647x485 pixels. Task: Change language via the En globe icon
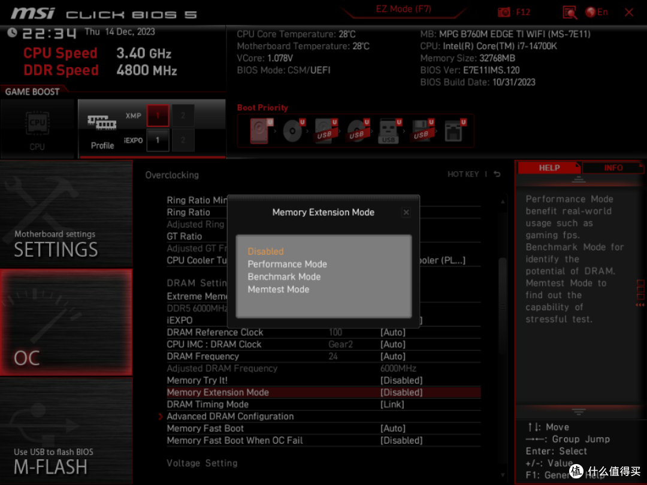pos(597,13)
